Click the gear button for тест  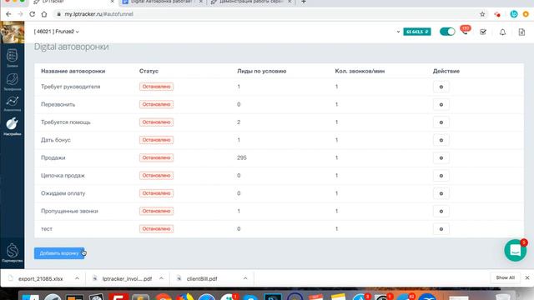coord(441,229)
